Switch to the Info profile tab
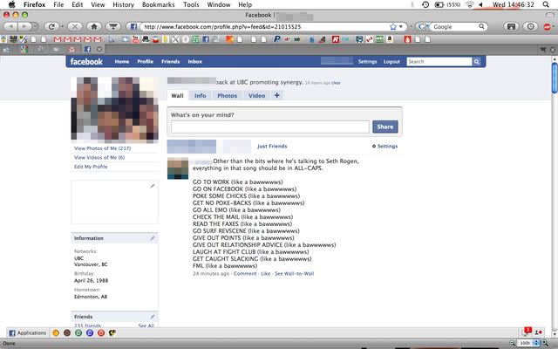This screenshot has width=558, height=349. (x=200, y=95)
